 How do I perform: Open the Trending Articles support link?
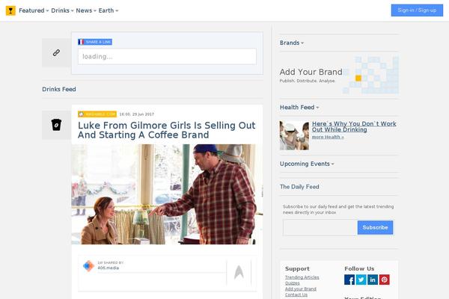tap(302, 277)
